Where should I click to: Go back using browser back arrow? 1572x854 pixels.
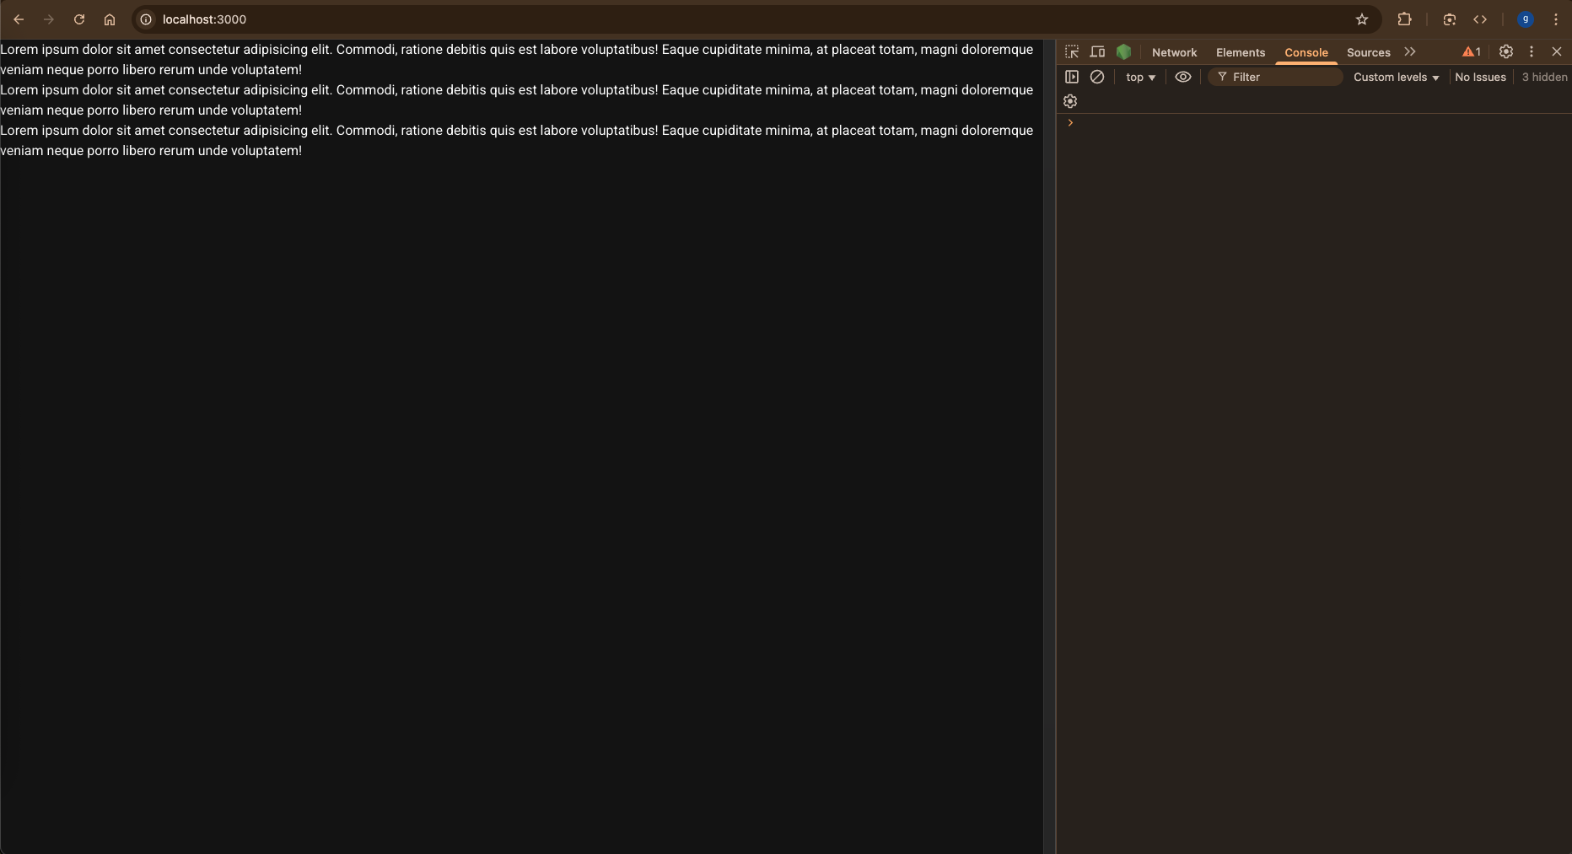click(19, 19)
